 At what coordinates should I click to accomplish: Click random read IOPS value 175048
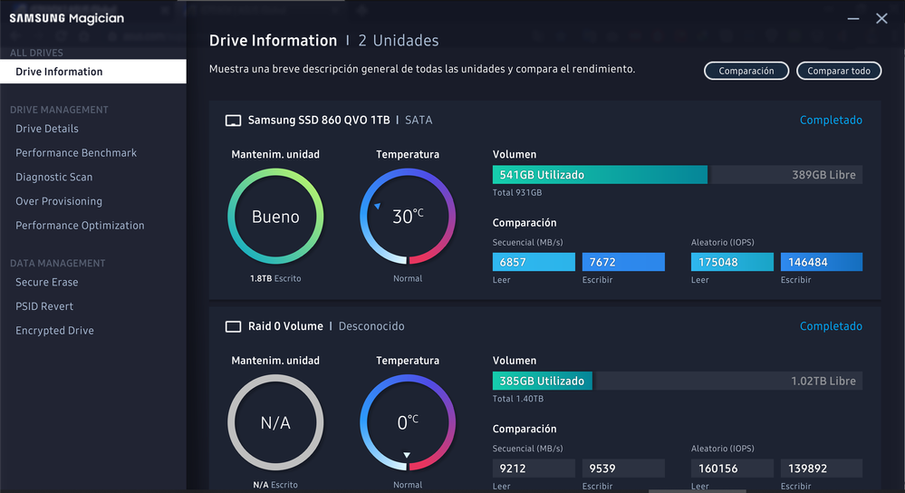click(732, 262)
